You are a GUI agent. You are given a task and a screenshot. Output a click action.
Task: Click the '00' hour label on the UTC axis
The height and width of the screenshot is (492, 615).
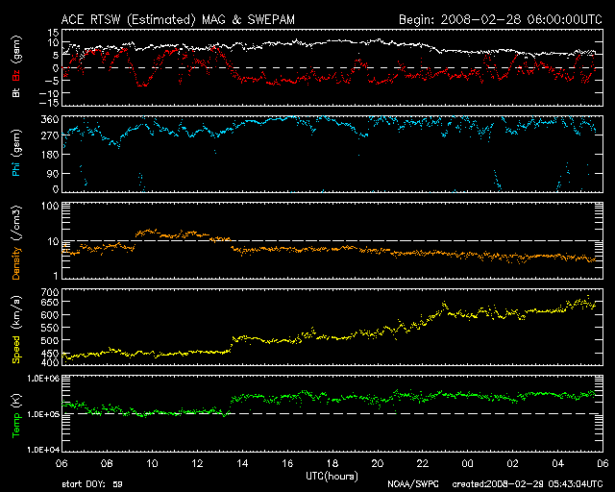click(468, 464)
